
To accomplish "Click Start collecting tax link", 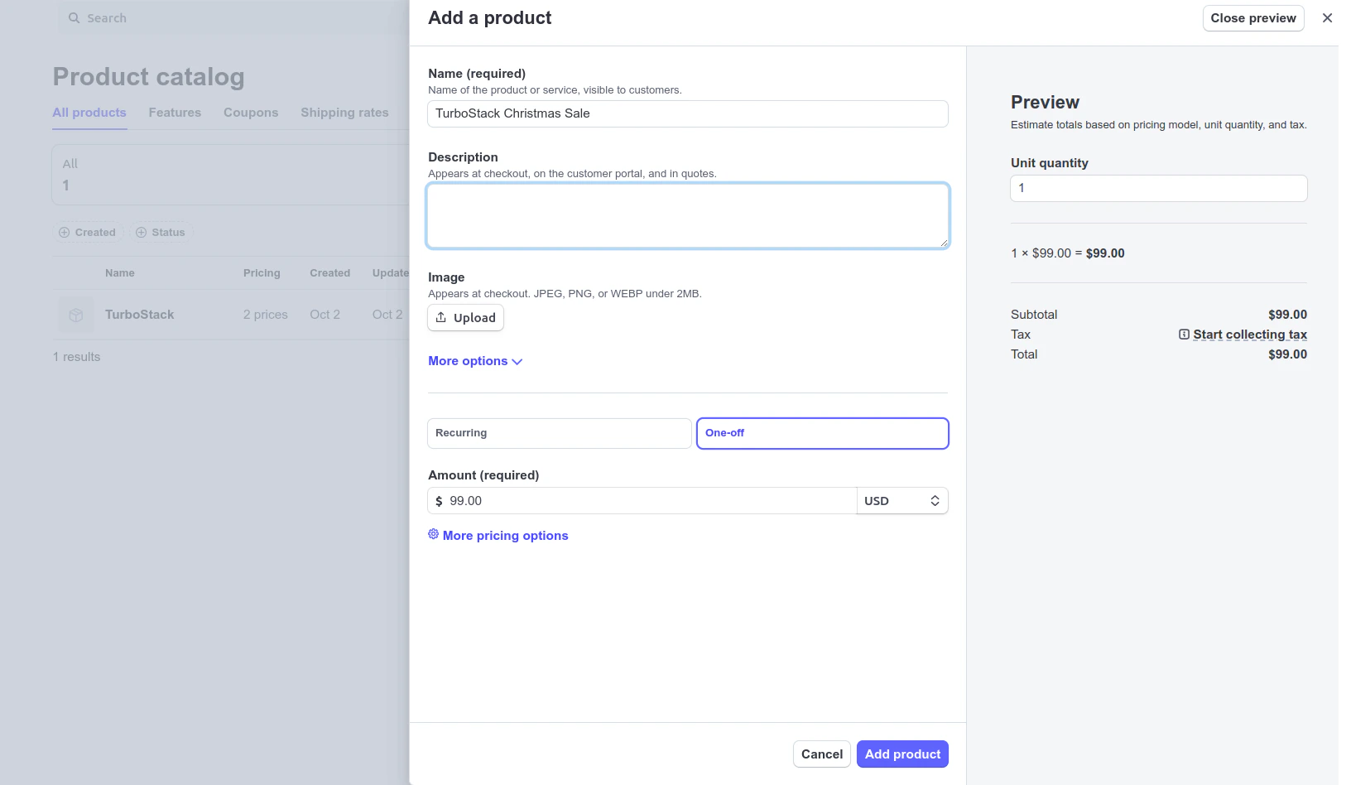I will pos(1250,335).
